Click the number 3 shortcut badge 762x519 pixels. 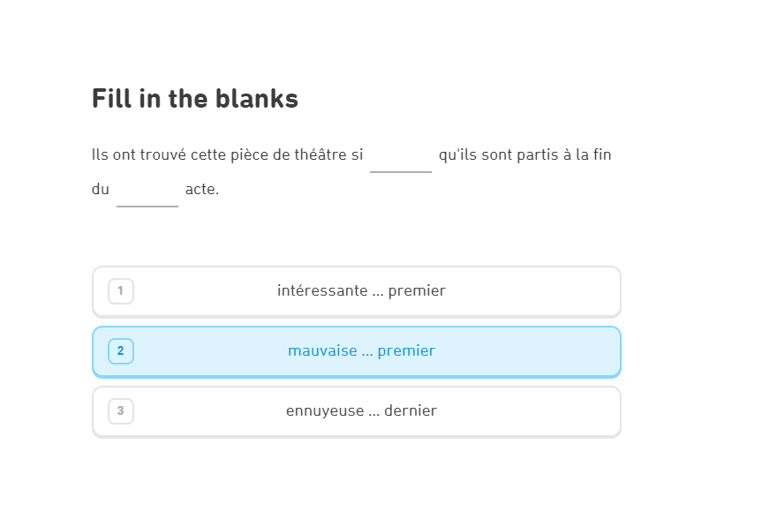120,411
